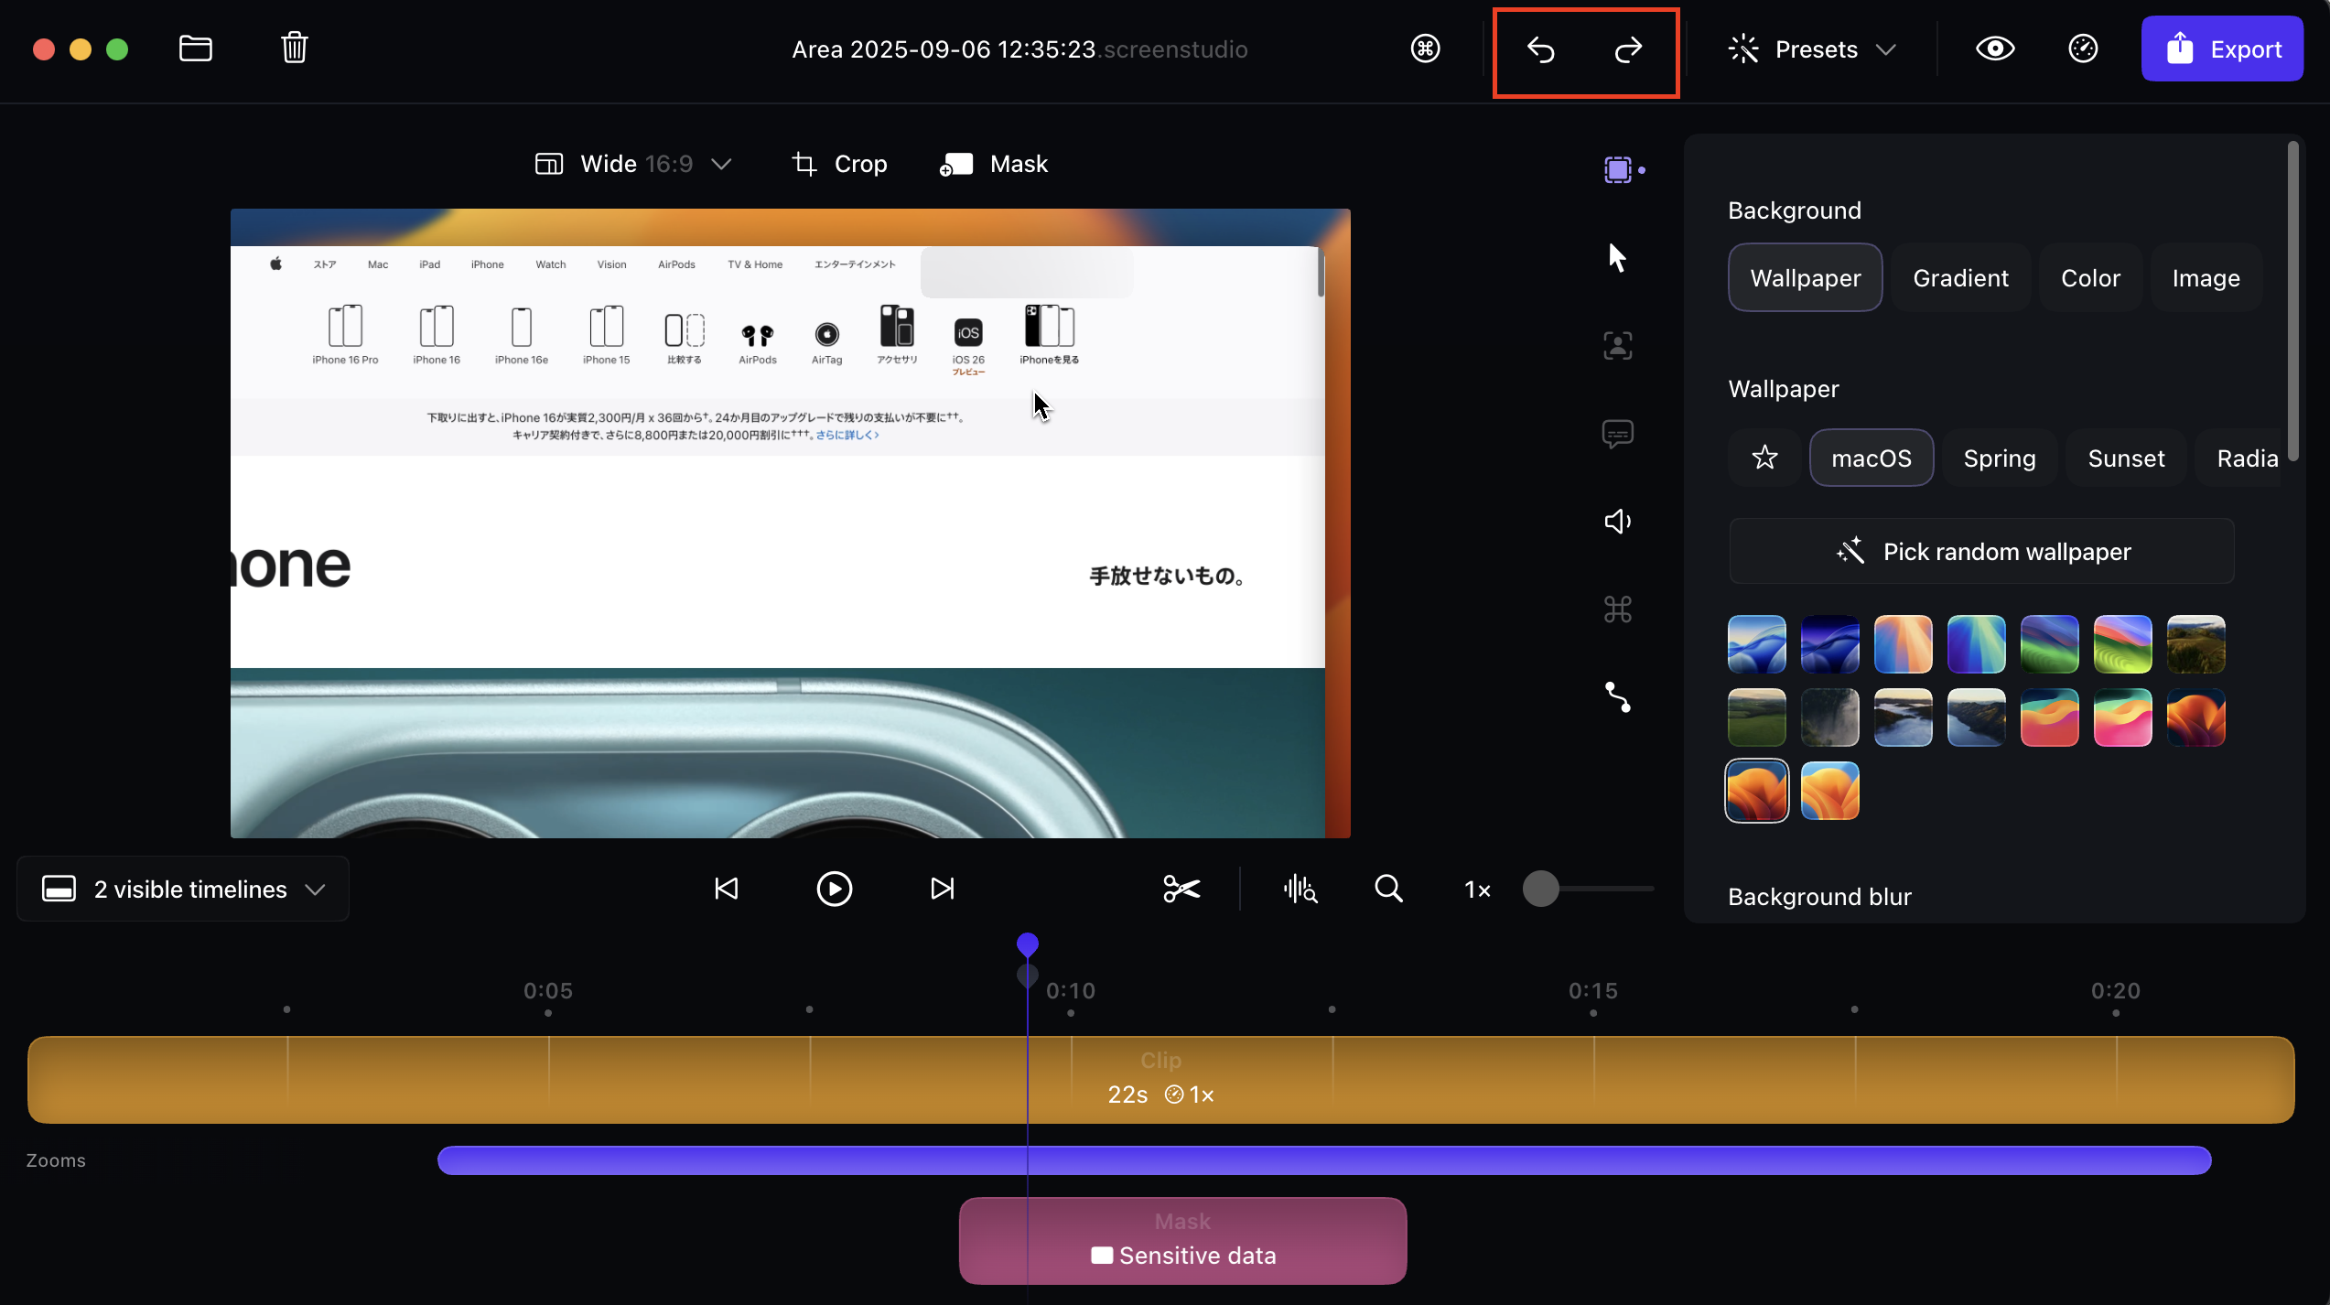Select the Sunset wallpaper category

pos(2126,458)
